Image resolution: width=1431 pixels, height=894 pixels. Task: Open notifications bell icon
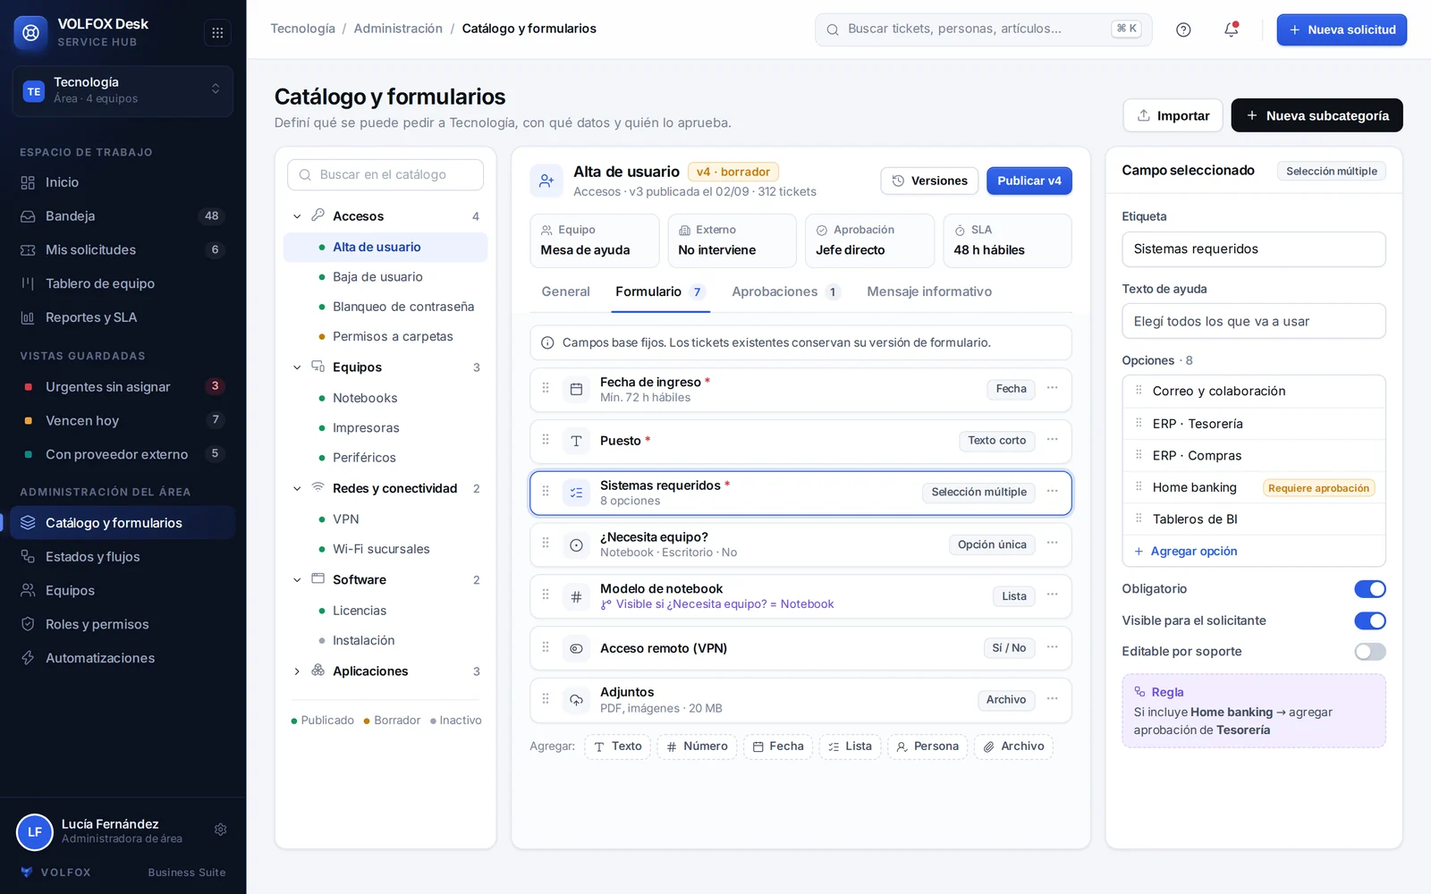point(1232,30)
